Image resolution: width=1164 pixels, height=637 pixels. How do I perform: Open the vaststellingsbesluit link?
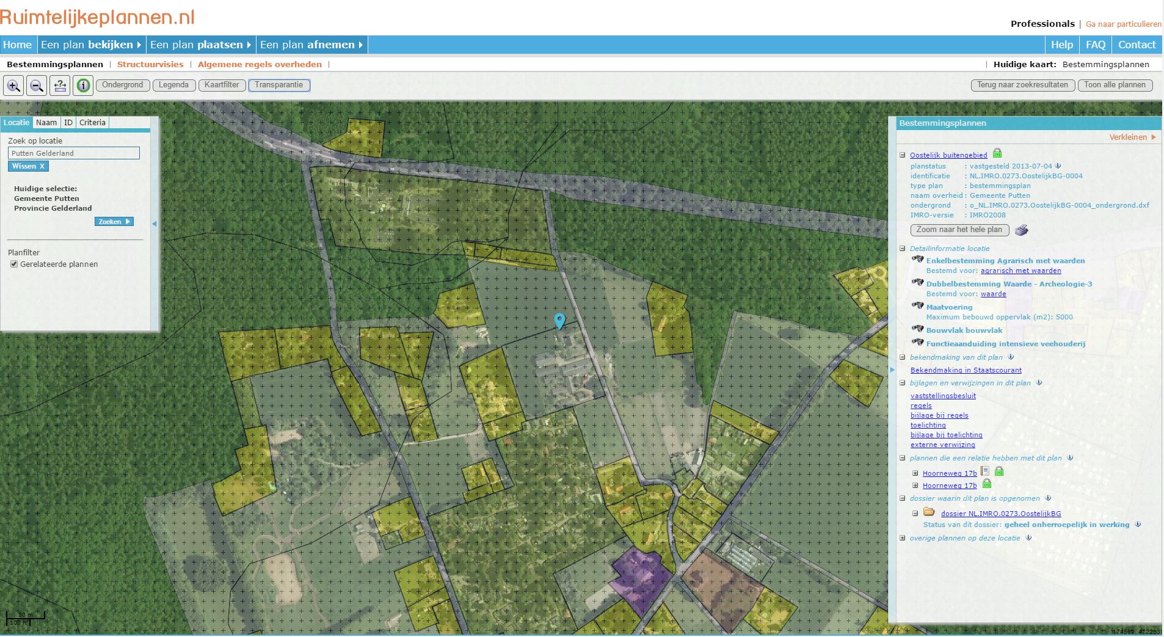click(943, 396)
